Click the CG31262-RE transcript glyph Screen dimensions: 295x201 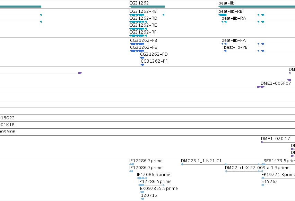[x=138, y=29]
